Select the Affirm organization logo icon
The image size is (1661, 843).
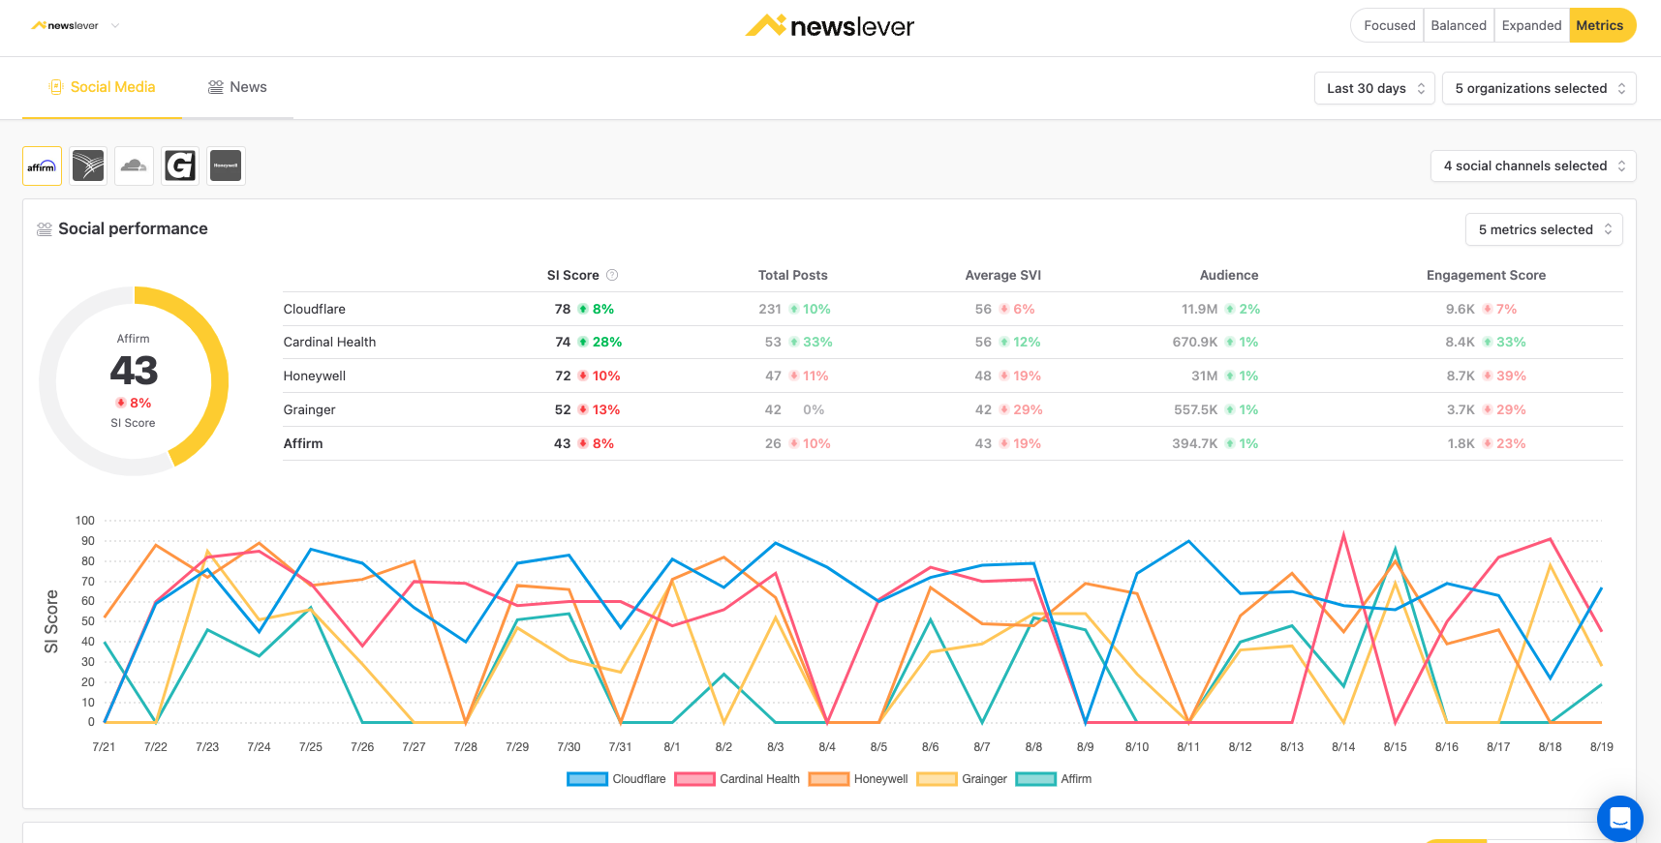42,166
